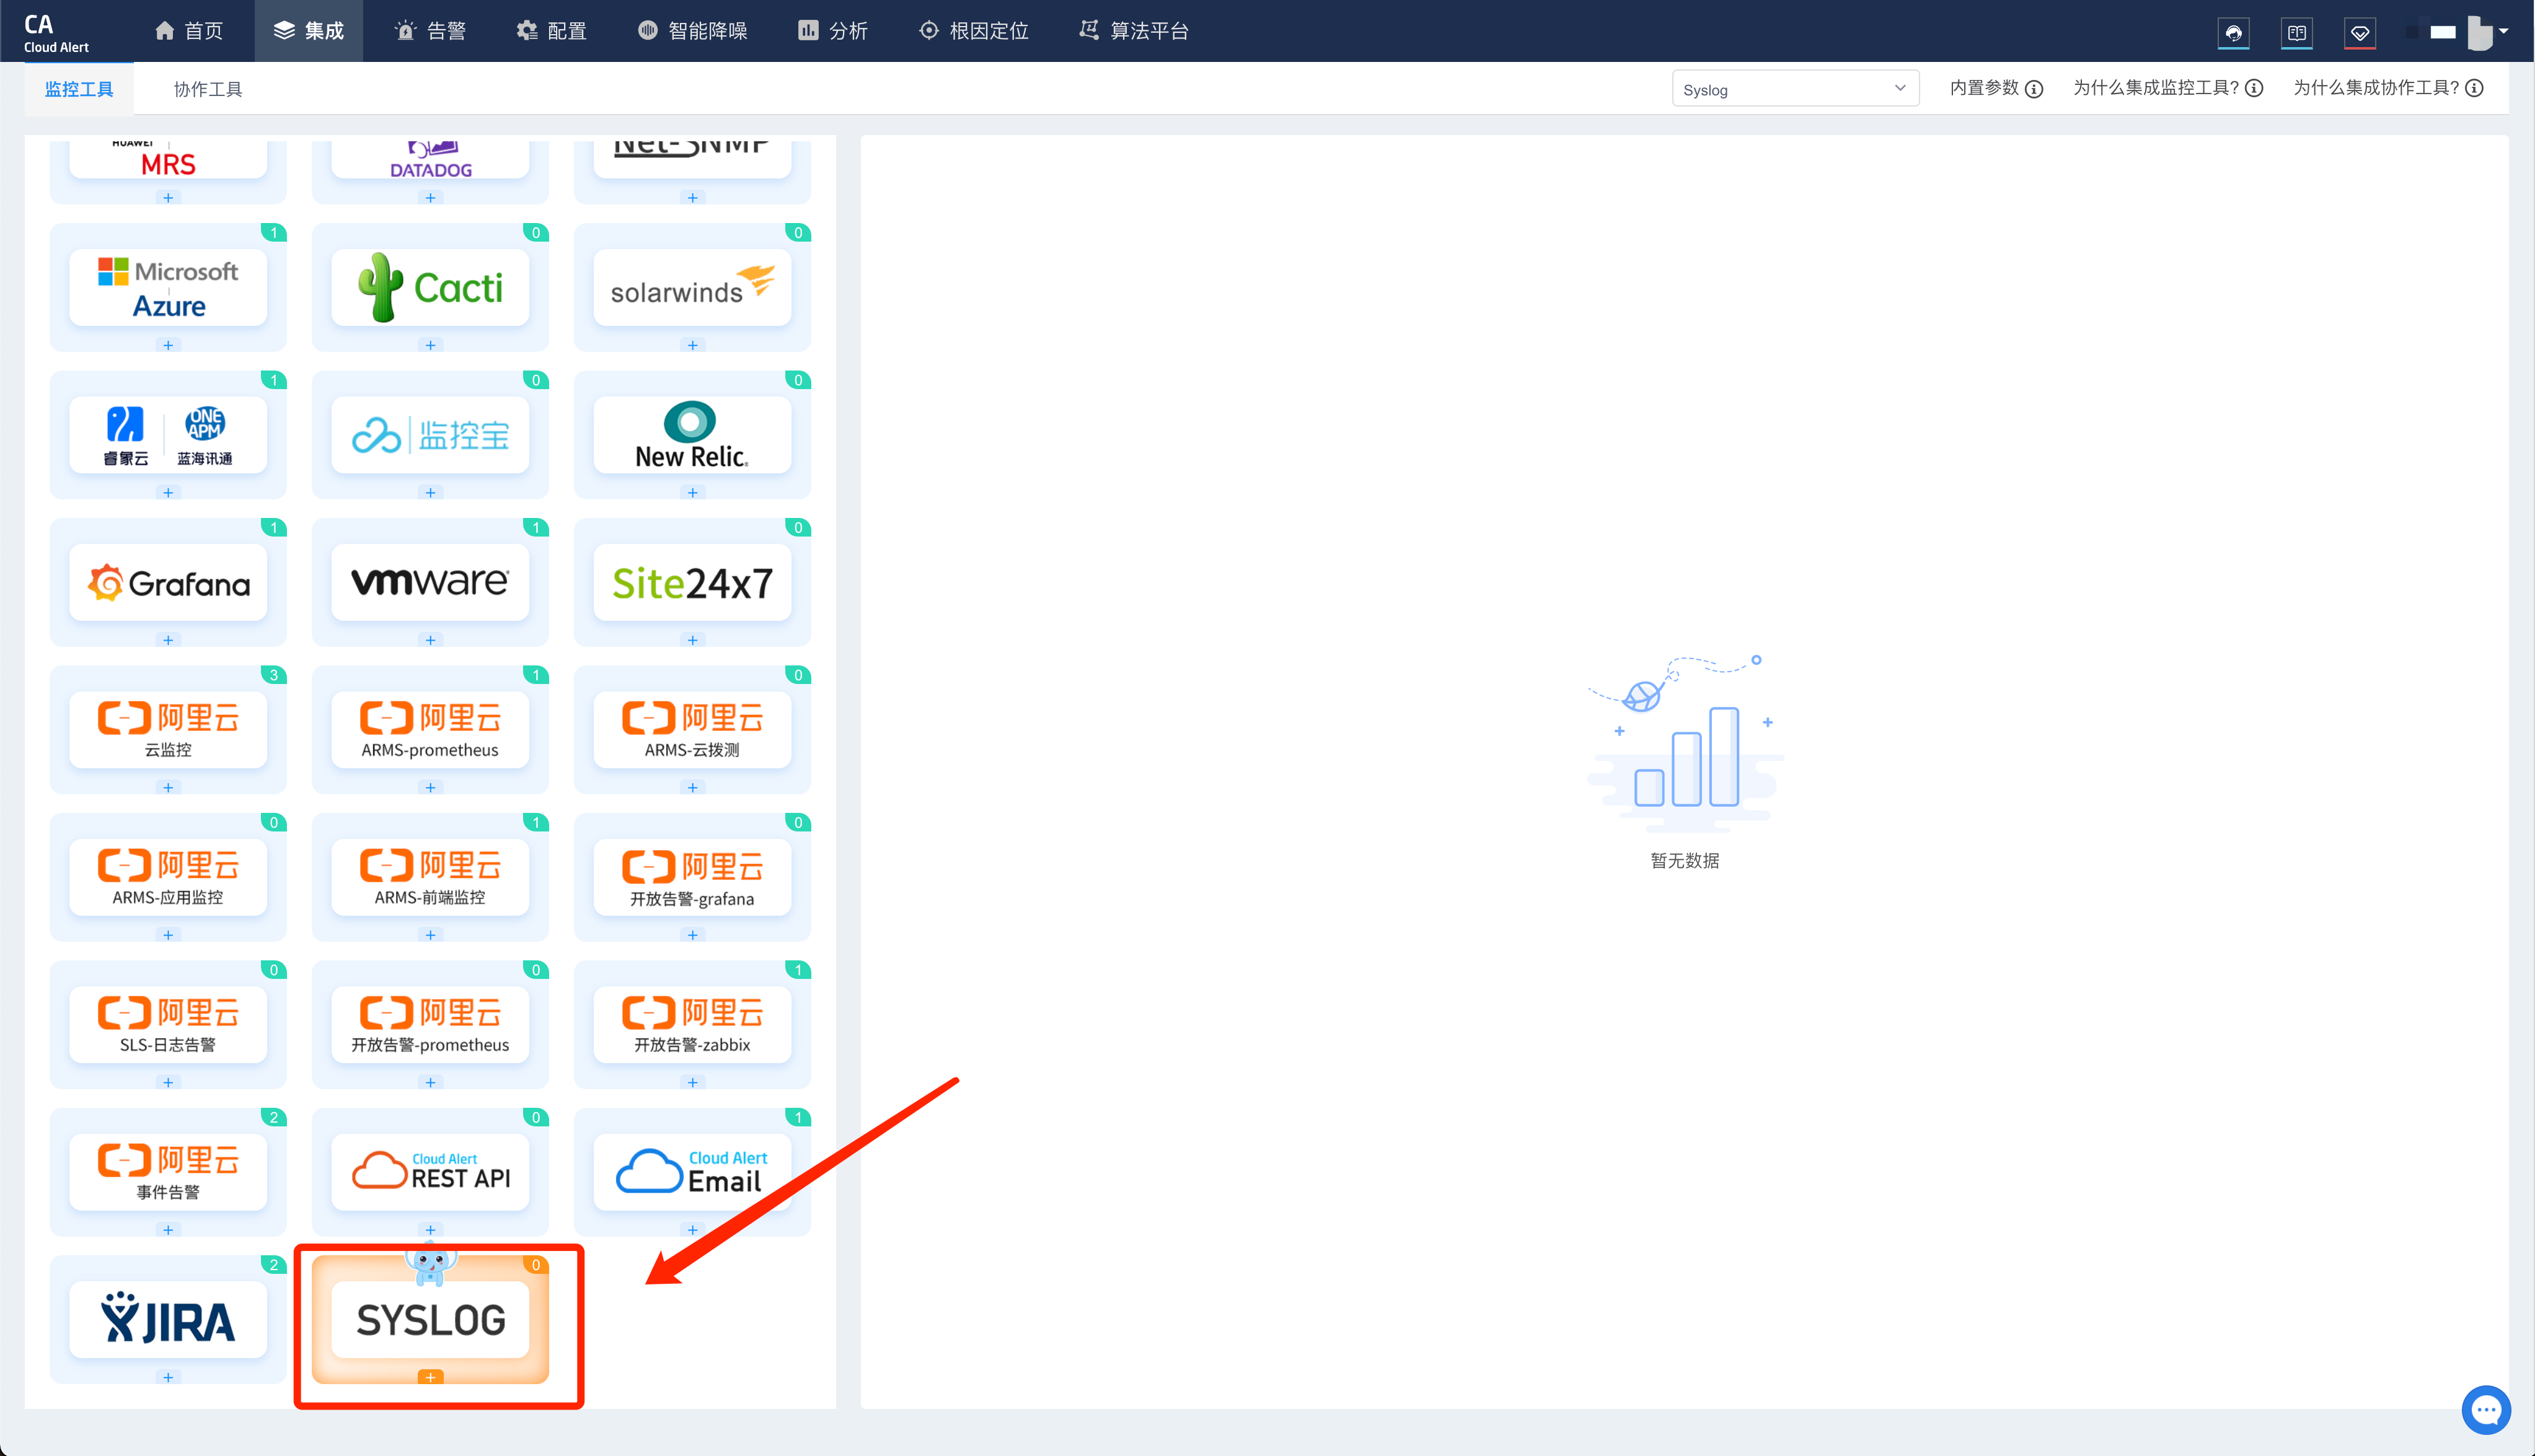
Task: Select the 阿里云 ARMS-应用监控 card
Action: pos(168,878)
